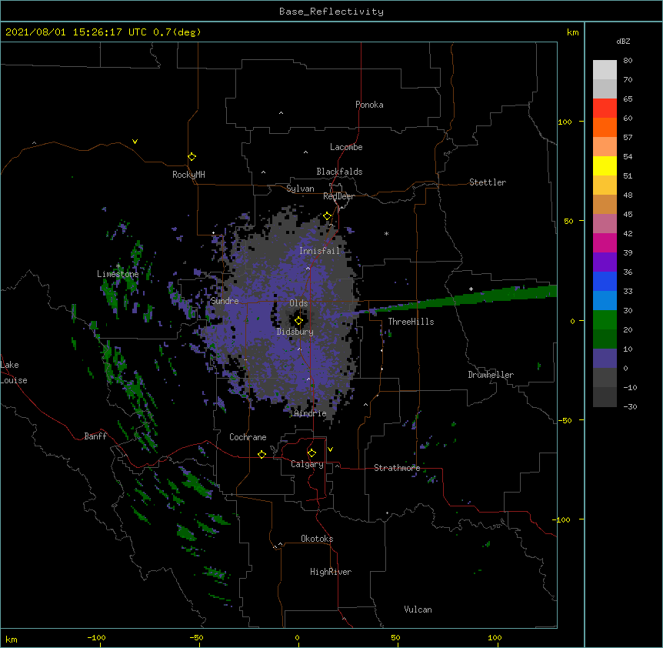The width and height of the screenshot is (663, 648).
Task: Select the magenta 39-42 dBZ legend swatch
Action: tap(605, 242)
